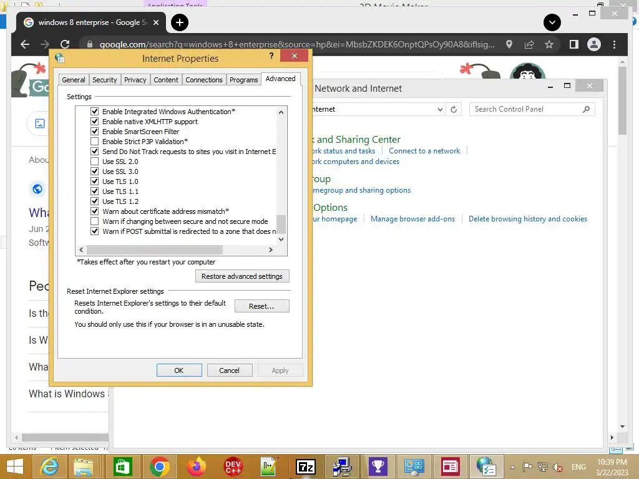Toggle Send Do Not Track requests
This screenshot has height=479, width=639.
coord(95,151)
